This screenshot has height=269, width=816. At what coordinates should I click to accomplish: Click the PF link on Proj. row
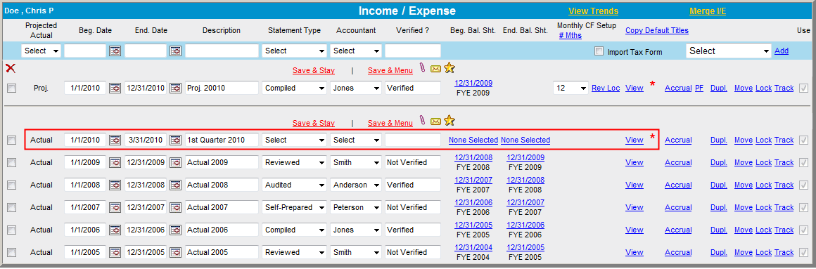click(x=699, y=88)
